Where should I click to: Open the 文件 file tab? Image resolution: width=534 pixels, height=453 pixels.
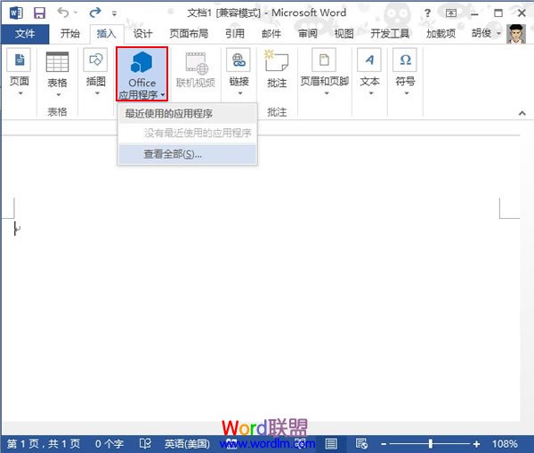point(26,34)
